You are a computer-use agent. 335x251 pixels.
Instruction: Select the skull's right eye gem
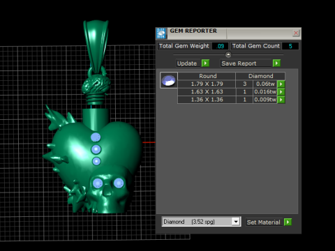click(119, 183)
